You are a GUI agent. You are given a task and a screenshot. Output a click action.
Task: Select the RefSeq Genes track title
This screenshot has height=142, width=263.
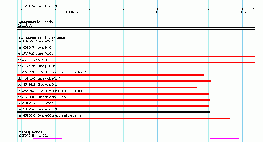[30, 132]
